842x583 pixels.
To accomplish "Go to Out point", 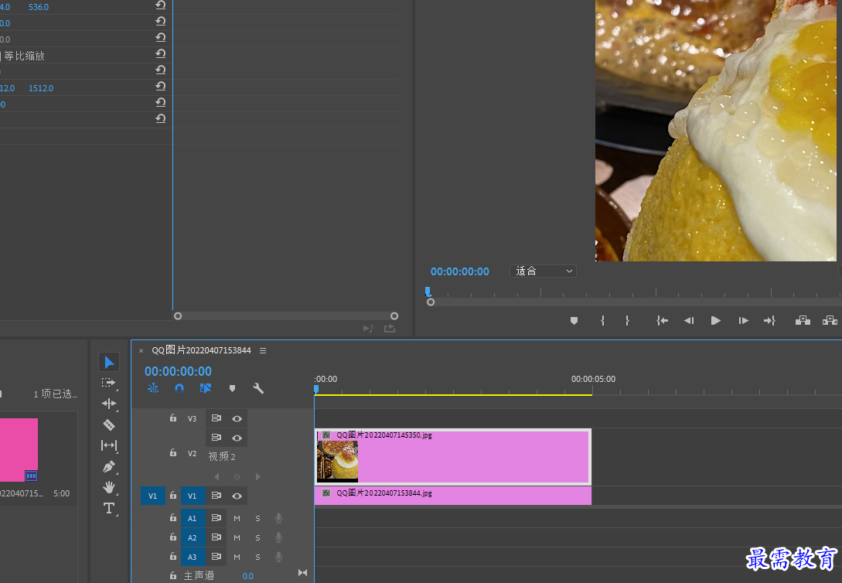I will pyautogui.click(x=769, y=320).
